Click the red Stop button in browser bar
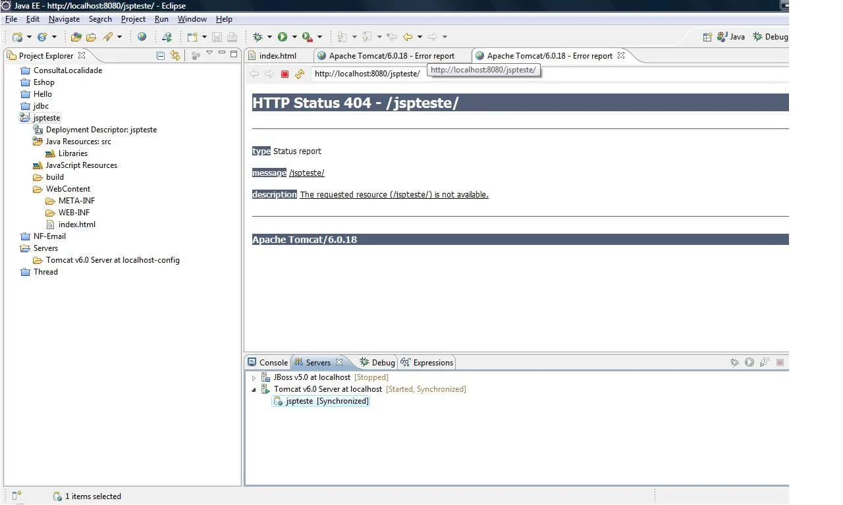843x505 pixels. tap(285, 74)
